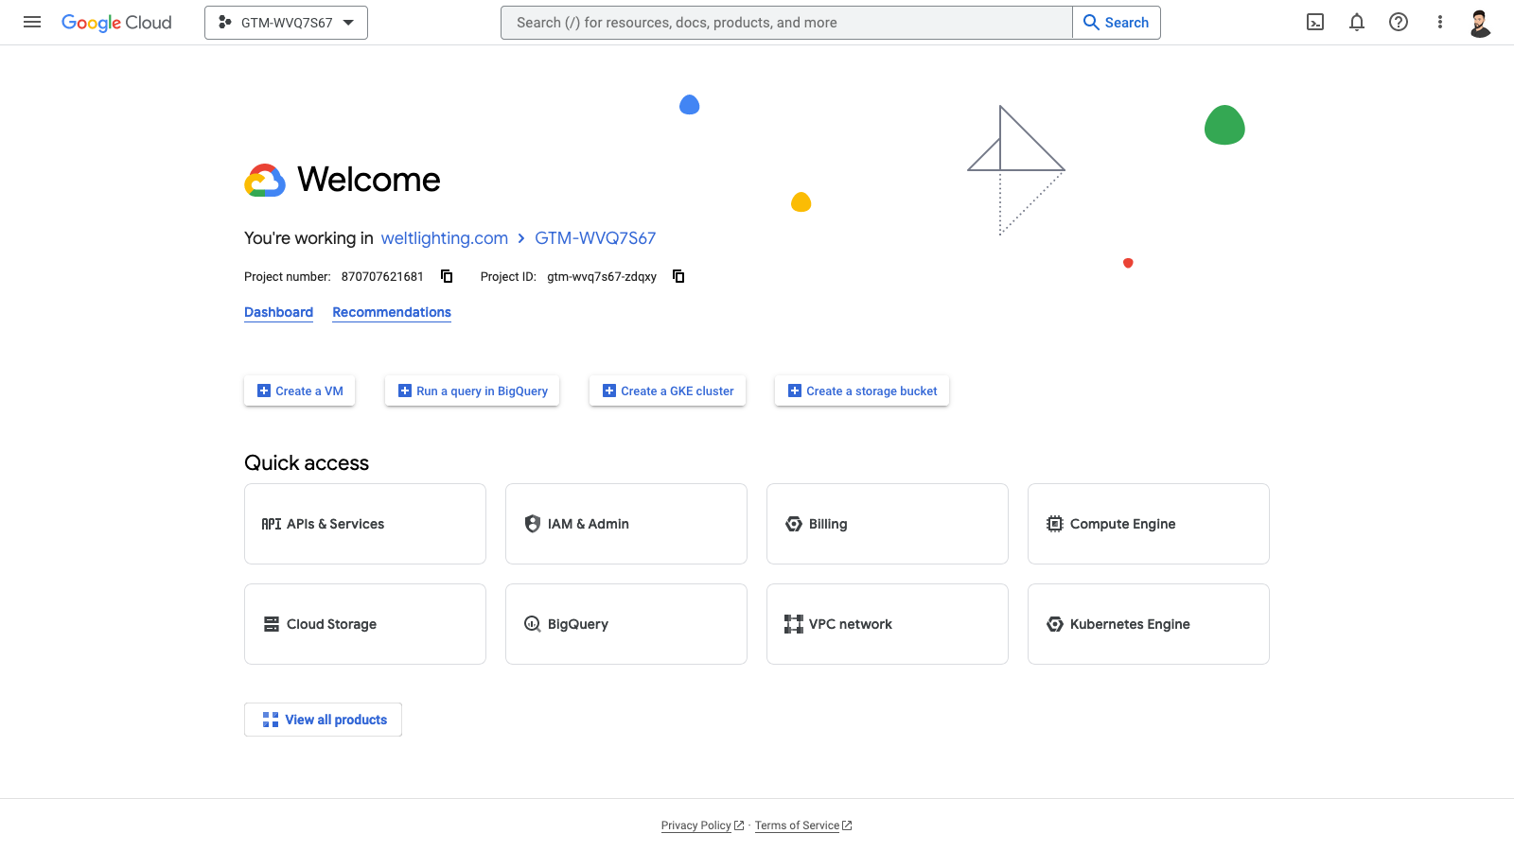This screenshot has height=851, width=1514.
Task: Open the Billing quick access card
Action: 888,524
